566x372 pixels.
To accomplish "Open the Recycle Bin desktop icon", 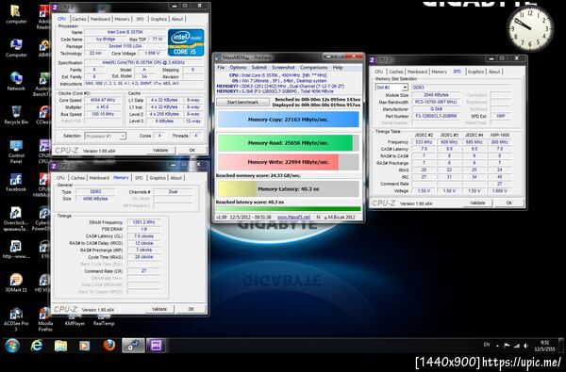I will click(x=16, y=115).
